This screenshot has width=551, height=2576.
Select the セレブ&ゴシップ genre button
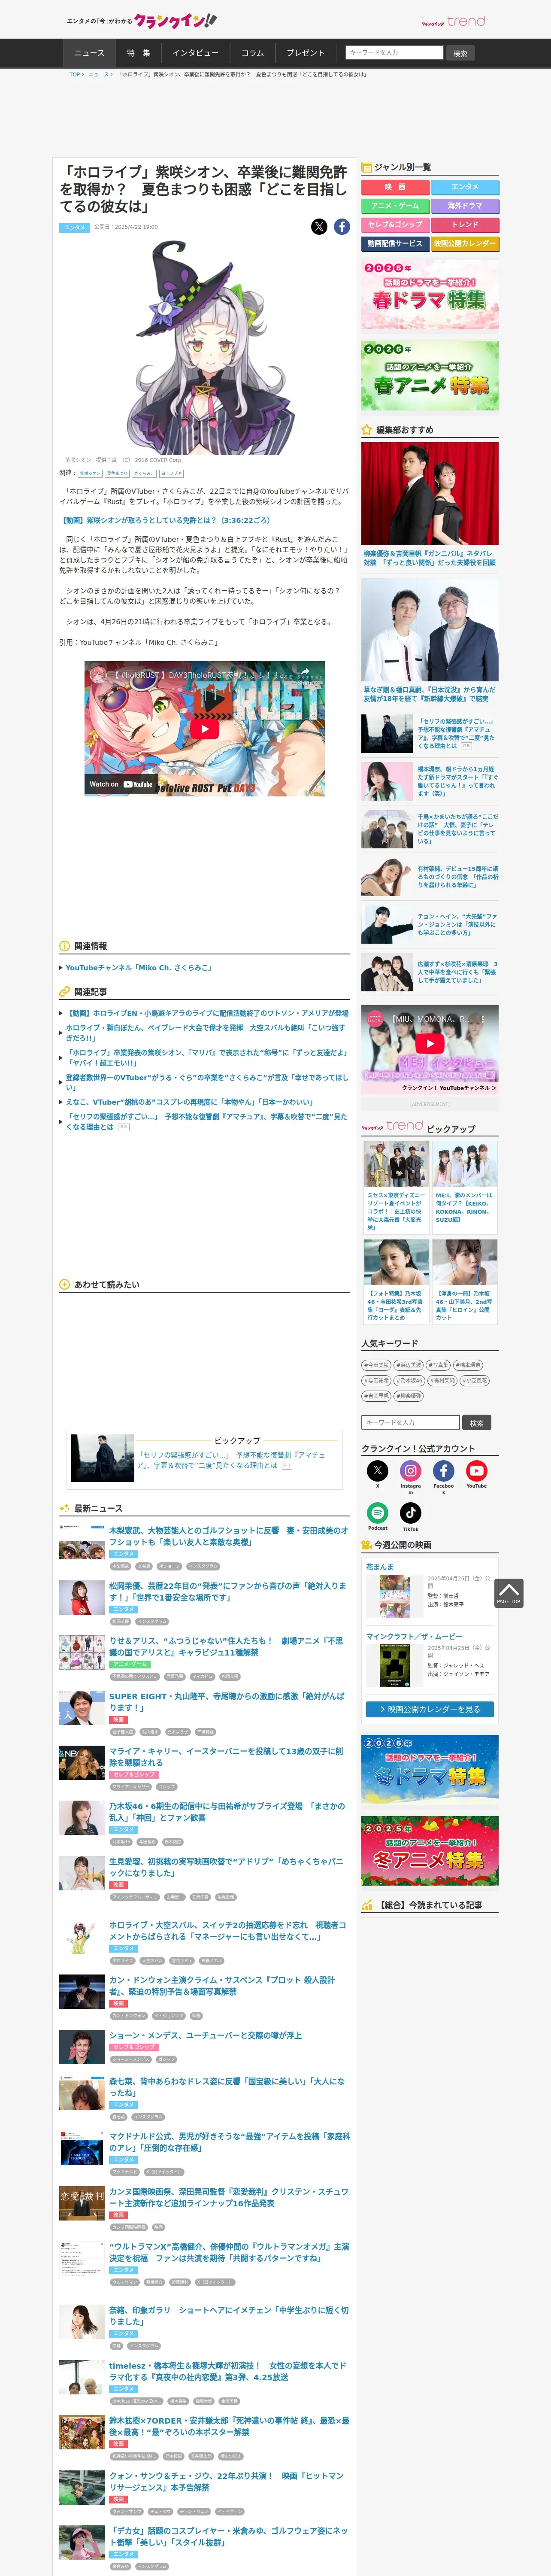[x=395, y=225]
